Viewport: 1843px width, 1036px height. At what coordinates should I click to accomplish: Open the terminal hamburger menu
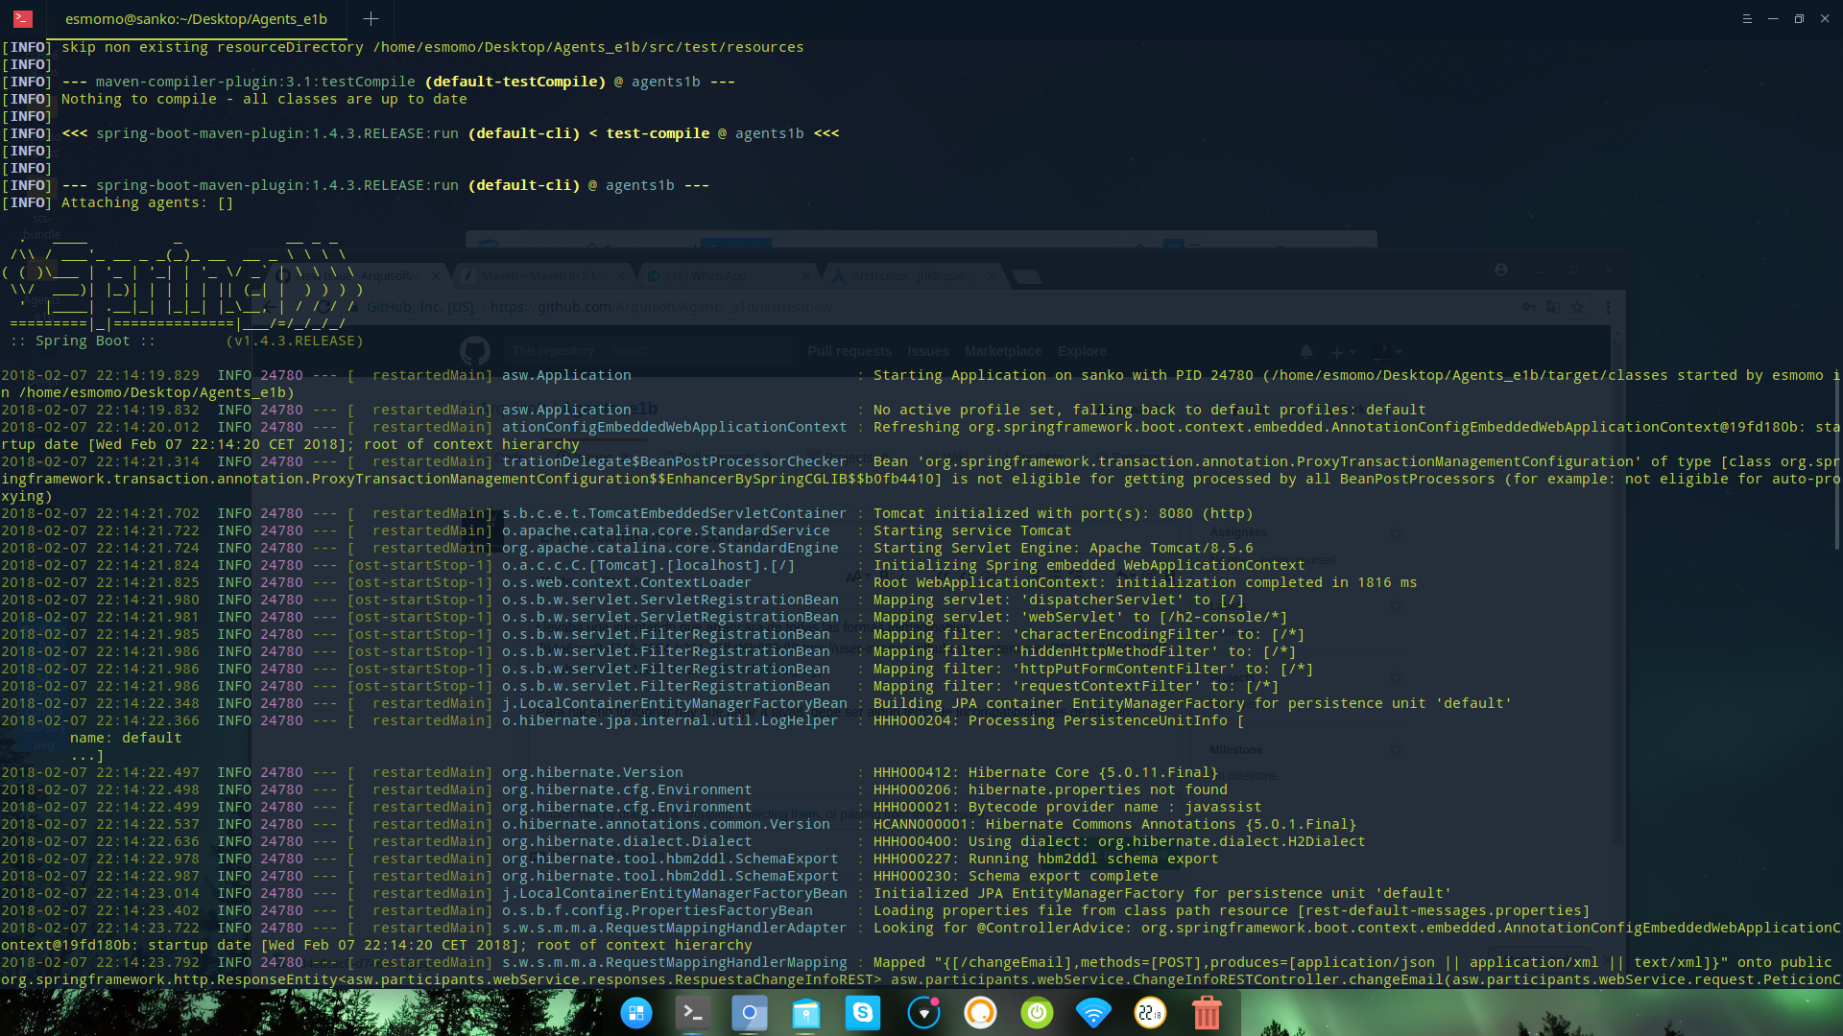[x=1747, y=18]
